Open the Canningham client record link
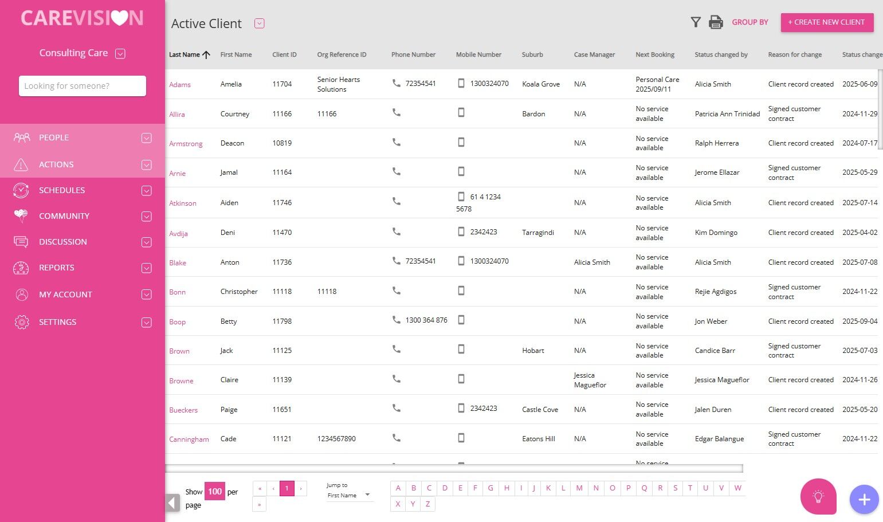Screen dimensions: 883x522 click(189, 439)
